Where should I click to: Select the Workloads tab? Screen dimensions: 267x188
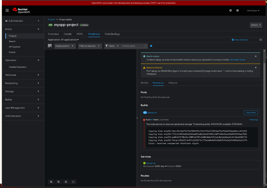tap(94, 34)
